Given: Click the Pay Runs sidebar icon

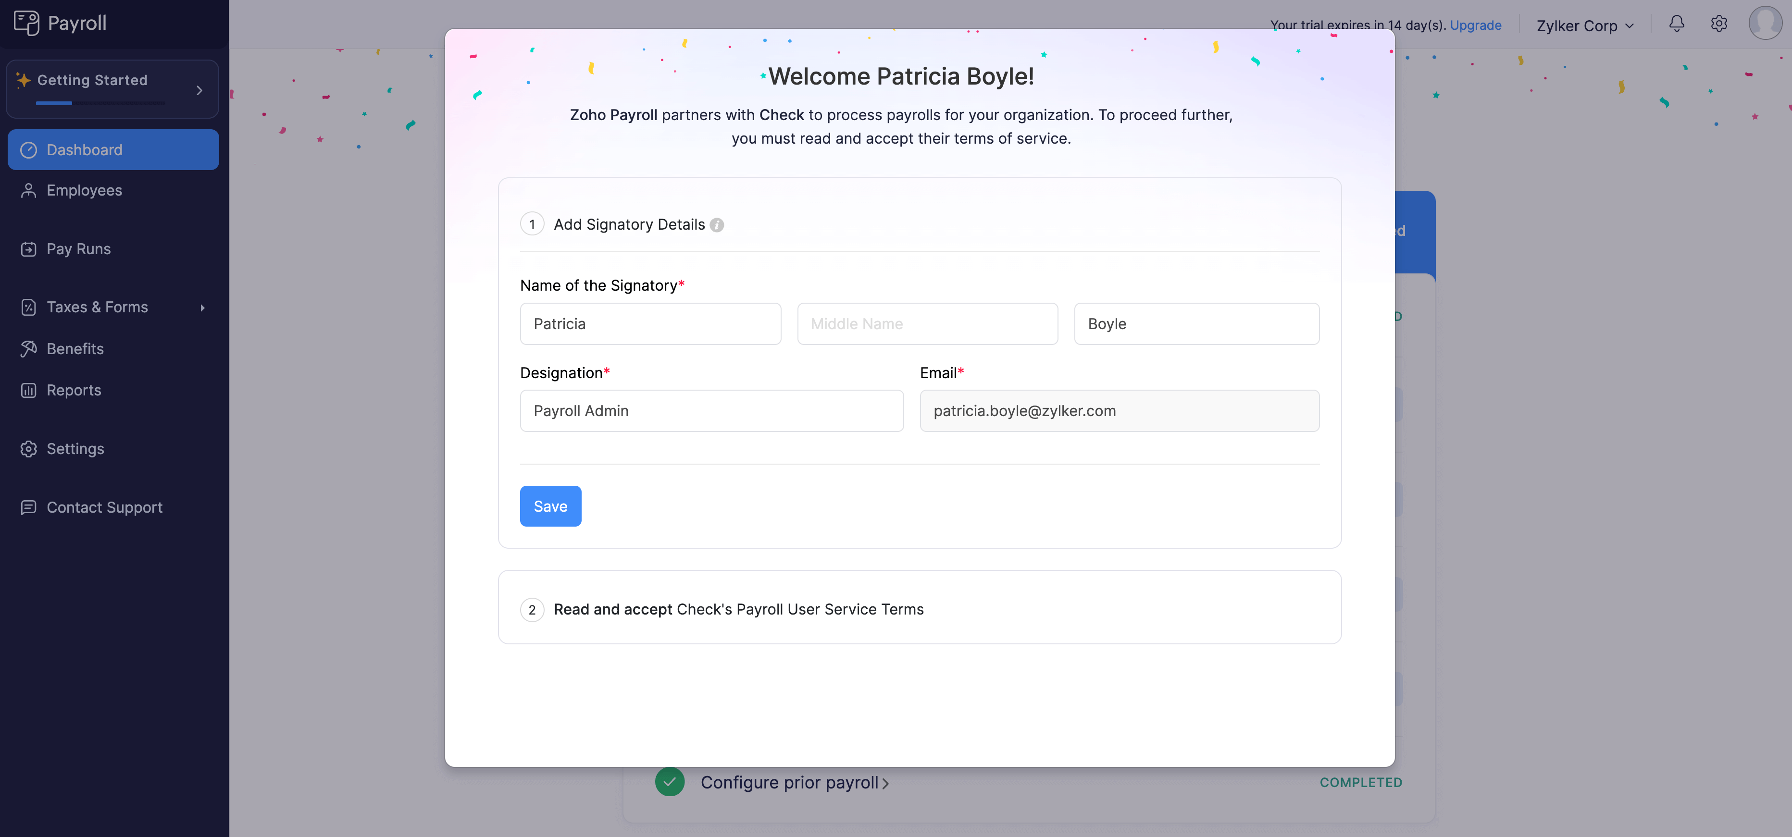Looking at the screenshot, I should pyautogui.click(x=28, y=249).
